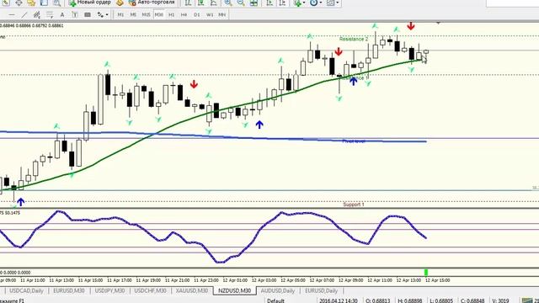
Task: Switch timeframe to M5
Action: click(133, 15)
